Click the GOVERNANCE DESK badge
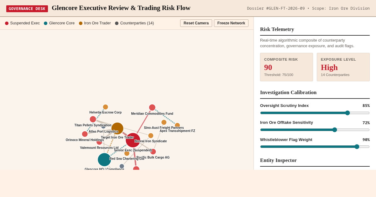 [27, 8]
